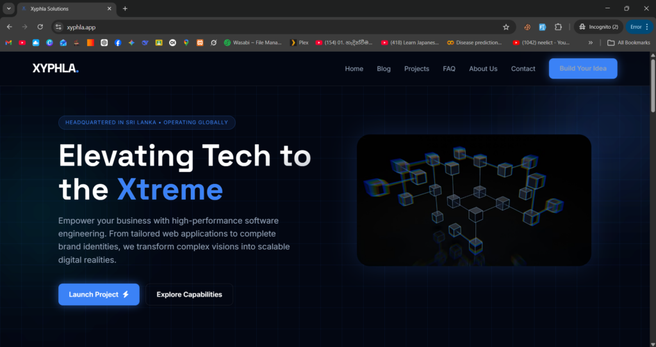Expand the tab search dropdown arrow
The width and height of the screenshot is (656, 347).
(9, 8)
